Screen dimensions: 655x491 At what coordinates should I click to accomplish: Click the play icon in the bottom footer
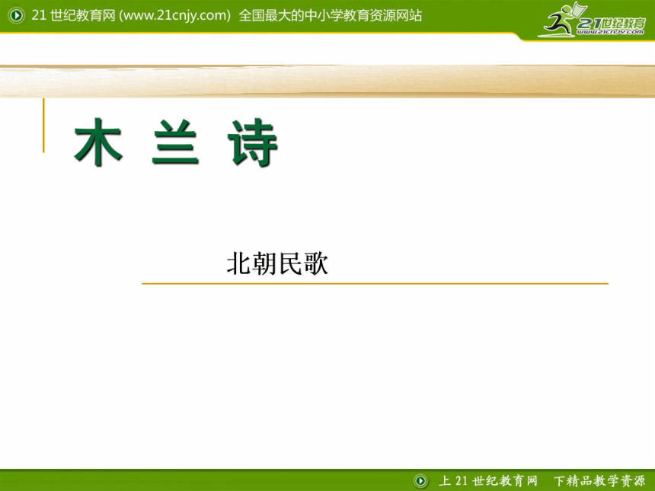(x=420, y=481)
